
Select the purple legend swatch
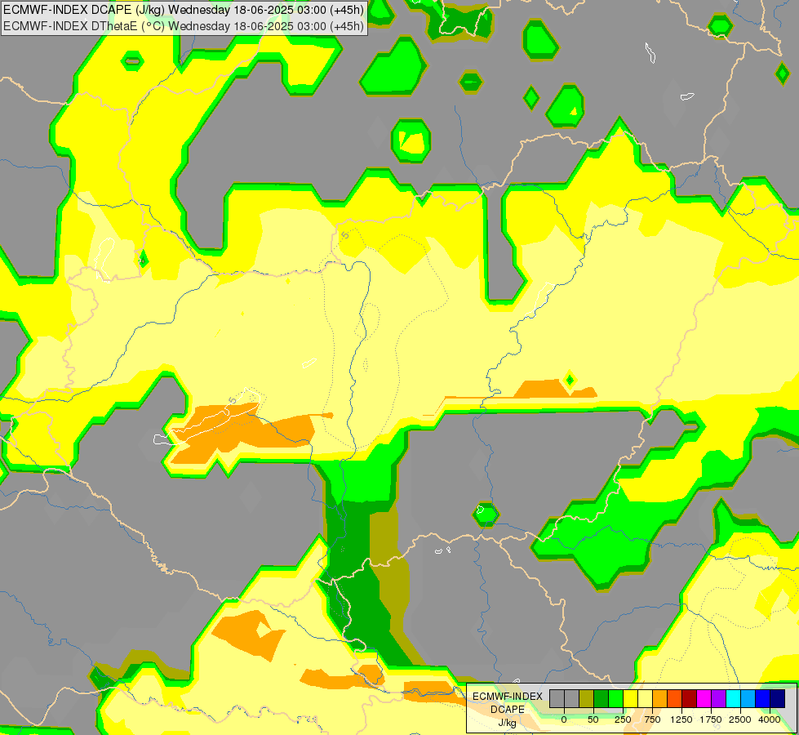tap(718, 698)
